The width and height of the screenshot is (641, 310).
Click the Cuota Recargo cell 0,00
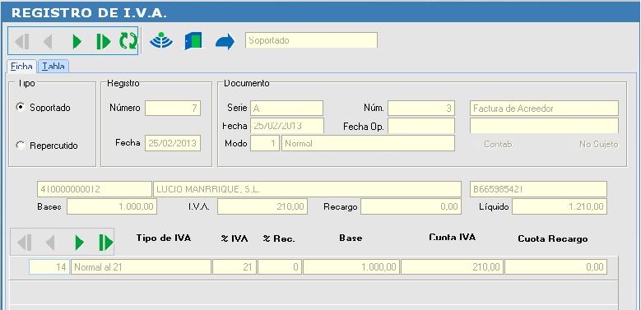pos(556,267)
